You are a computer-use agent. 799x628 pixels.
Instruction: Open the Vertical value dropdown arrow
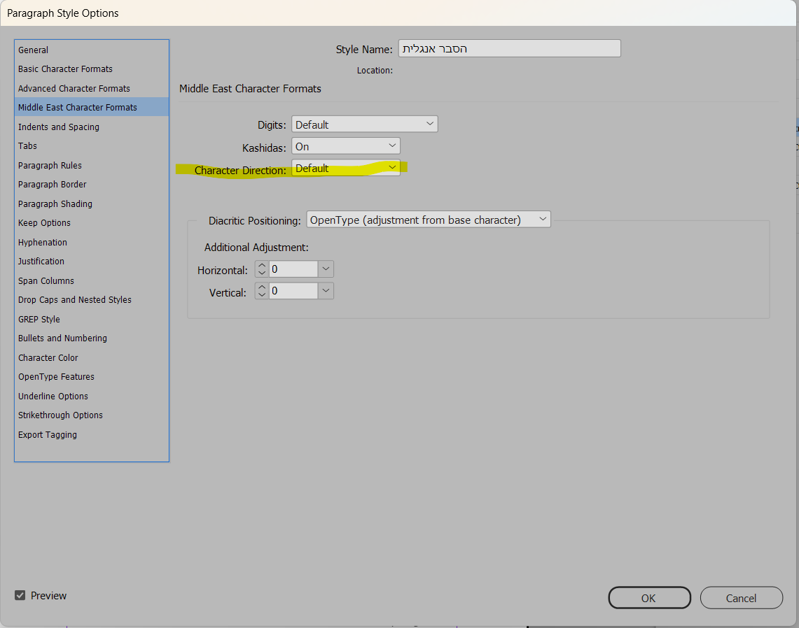coord(326,291)
